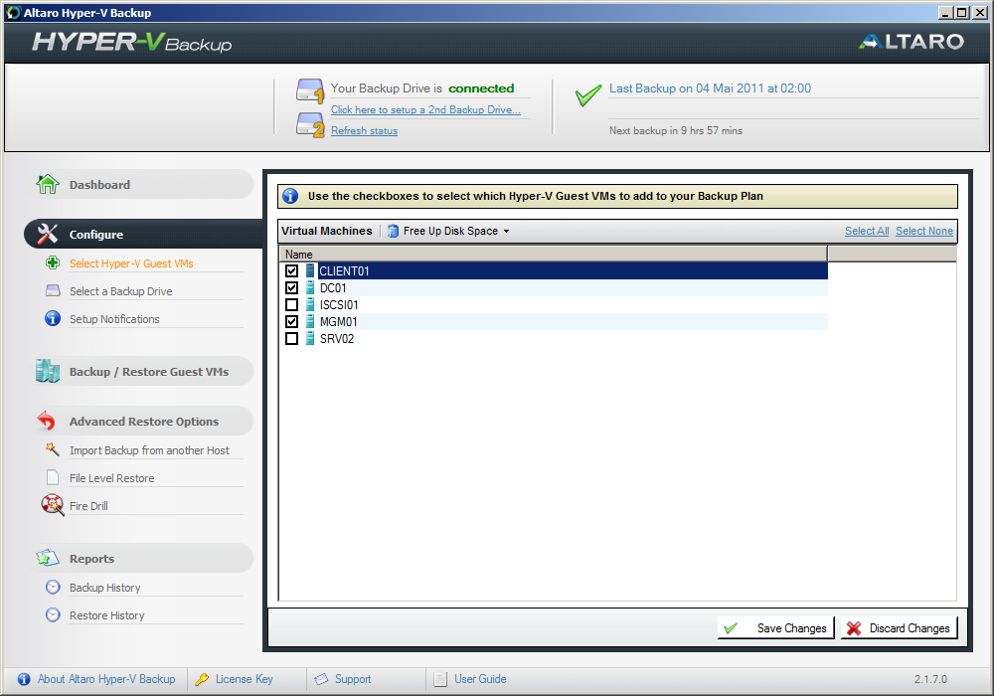Viewport: 994px width, 696px height.
Task: Click the info icon beside Setup Notifications
Action: (x=53, y=318)
